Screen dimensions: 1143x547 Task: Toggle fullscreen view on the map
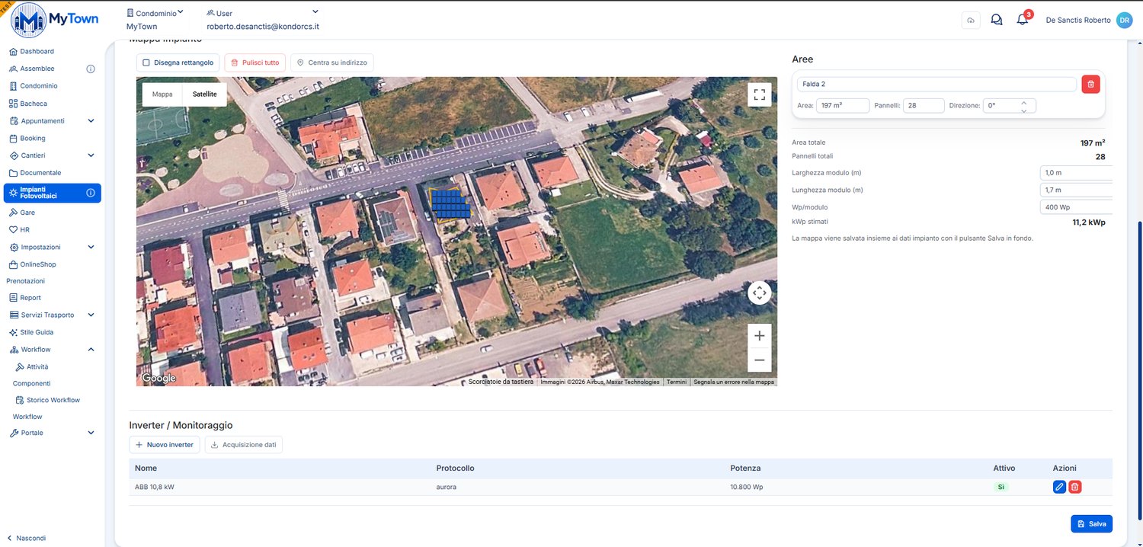[x=759, y=94]
